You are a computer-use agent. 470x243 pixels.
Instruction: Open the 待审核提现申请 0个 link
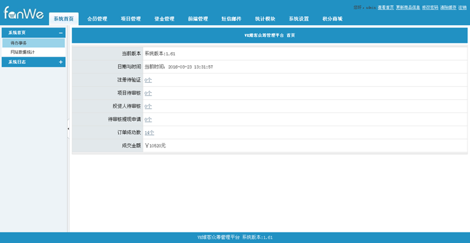148,119
